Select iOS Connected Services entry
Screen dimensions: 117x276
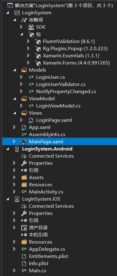click(51, 206)
